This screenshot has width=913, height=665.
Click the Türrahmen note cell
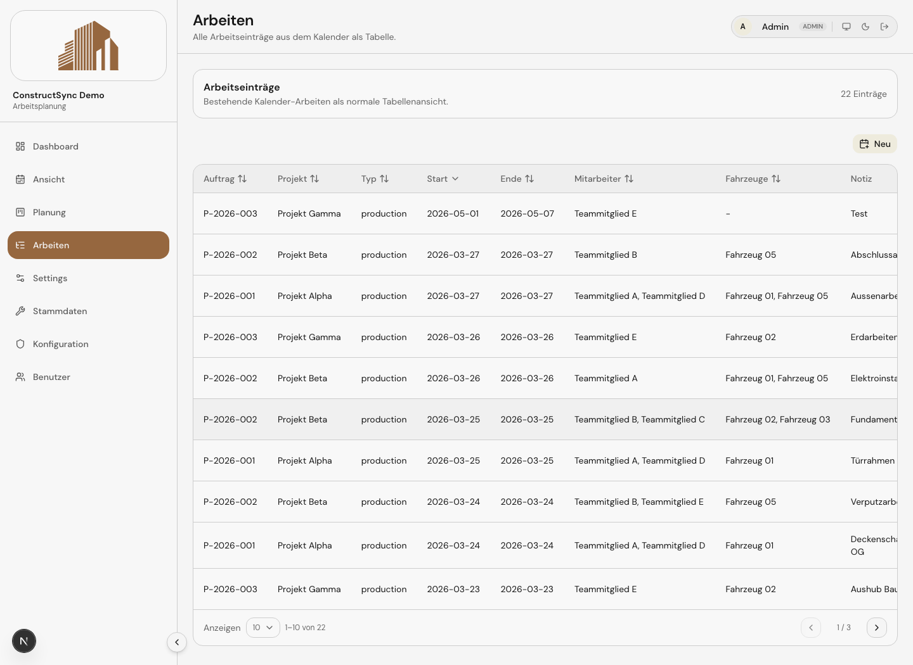(x=872, y=460)
